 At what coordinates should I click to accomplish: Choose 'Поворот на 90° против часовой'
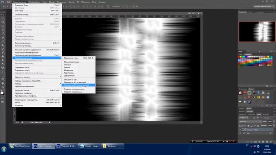point(78,85)
